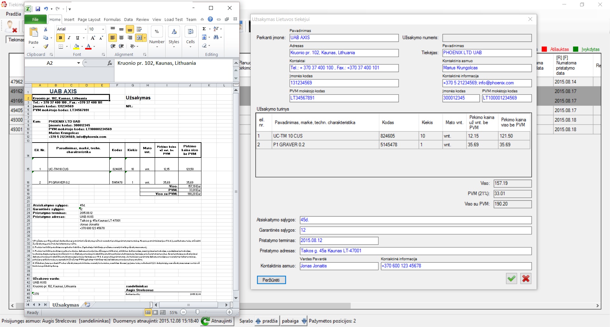Decrease indent in the Alignment group

click(113, 46)
